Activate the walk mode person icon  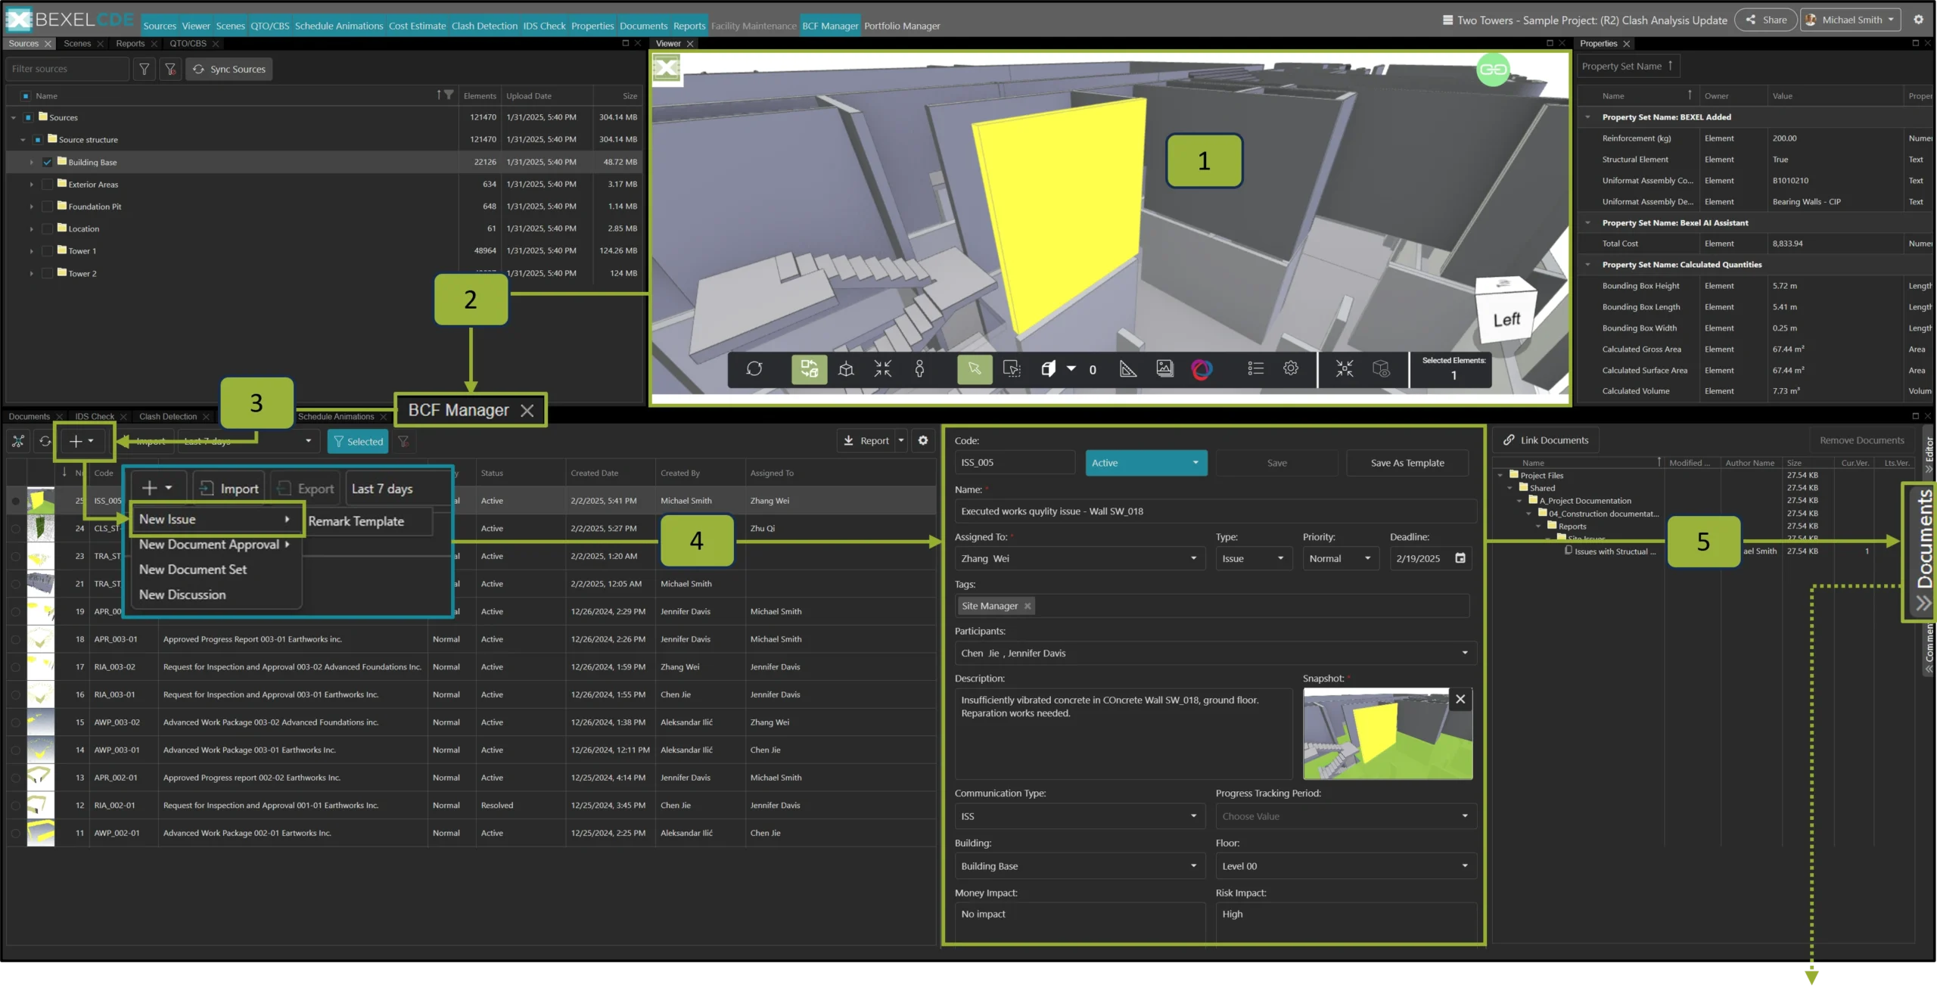coord(919,368)
